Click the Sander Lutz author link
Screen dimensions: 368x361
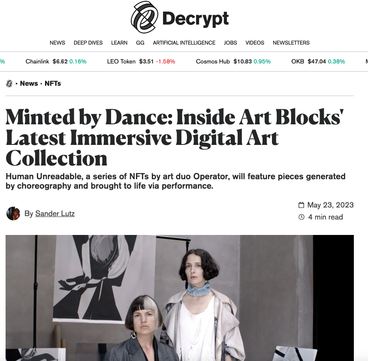[x=55, y=214]
